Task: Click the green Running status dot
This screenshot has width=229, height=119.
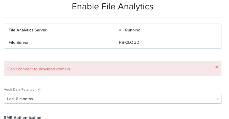Action: 120,30
